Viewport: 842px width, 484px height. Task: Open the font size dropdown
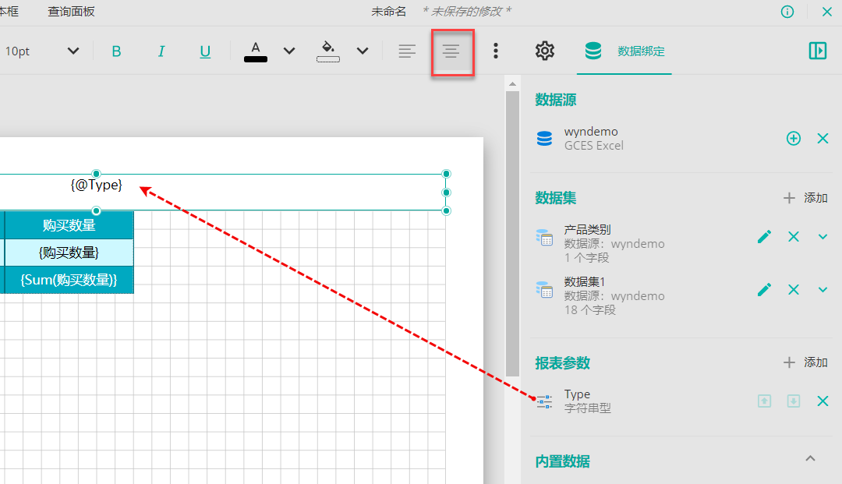(x=73, y=51)
